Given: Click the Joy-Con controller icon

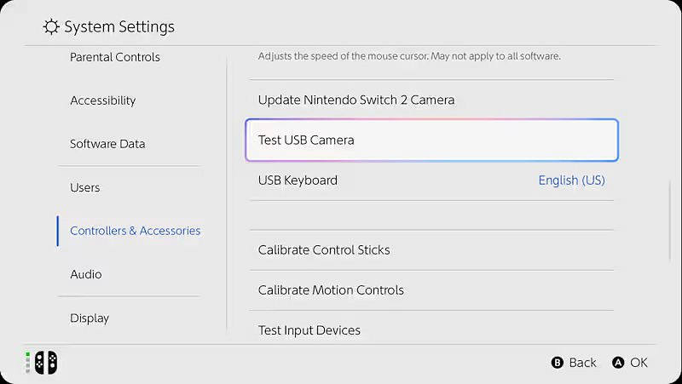Looking at the screenshot, I should [45, 363].
